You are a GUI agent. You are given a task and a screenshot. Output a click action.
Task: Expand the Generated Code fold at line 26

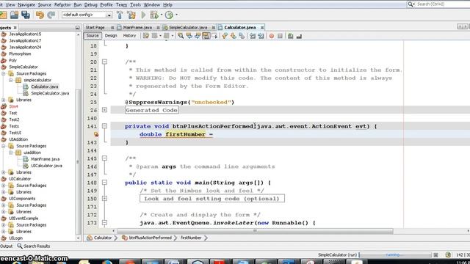104,110
